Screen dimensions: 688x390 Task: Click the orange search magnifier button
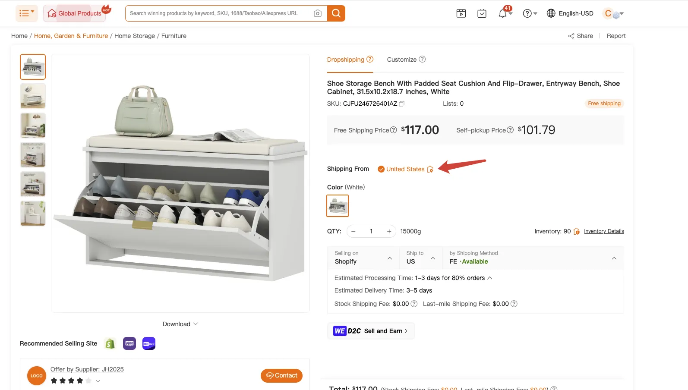point(336,13)
